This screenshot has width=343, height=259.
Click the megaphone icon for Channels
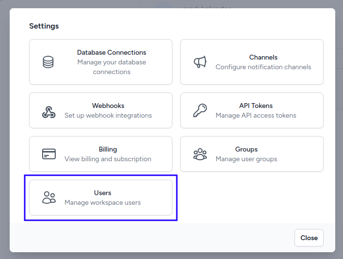[200, 62]
